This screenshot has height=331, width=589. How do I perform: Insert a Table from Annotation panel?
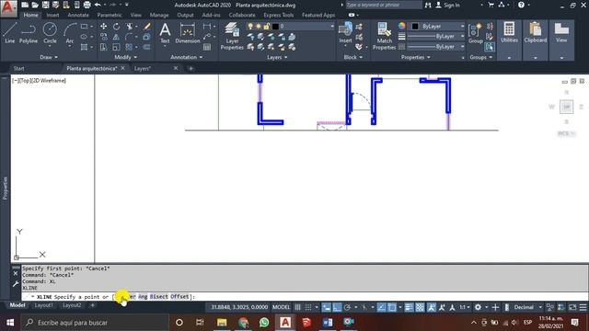(207, 47)
